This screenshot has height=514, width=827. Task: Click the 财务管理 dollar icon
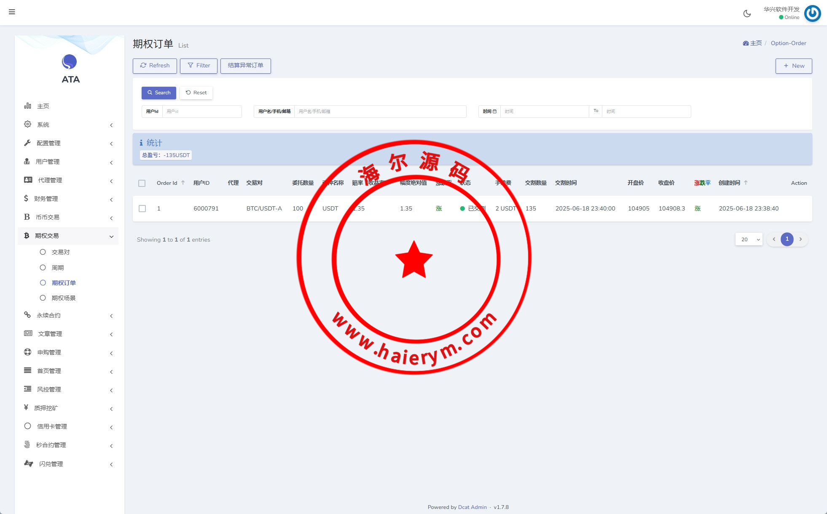pyautogui.click(x=26, y=198)
